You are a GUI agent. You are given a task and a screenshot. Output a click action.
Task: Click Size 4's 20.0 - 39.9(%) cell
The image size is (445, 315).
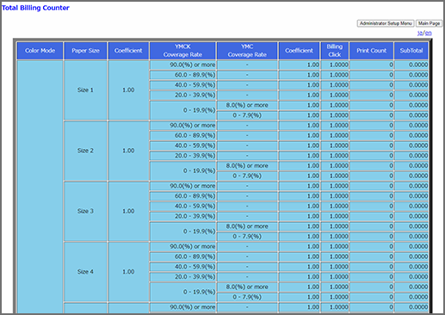click(x=182, y=277)
